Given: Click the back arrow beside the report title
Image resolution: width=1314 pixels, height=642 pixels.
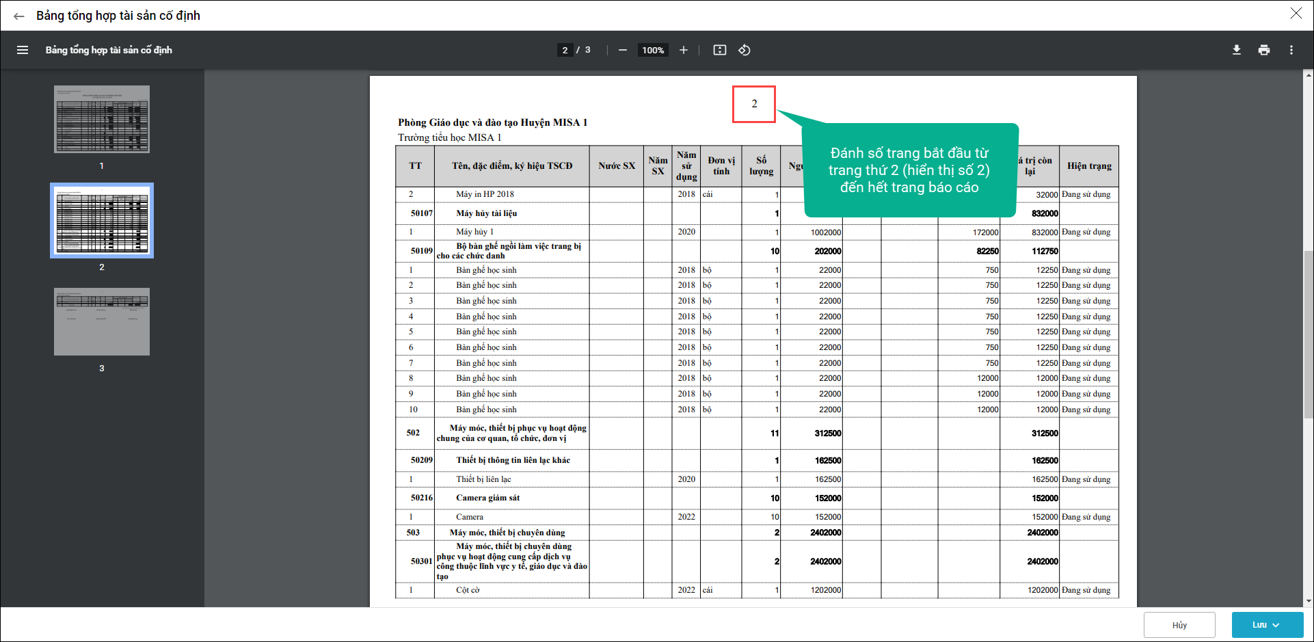Looking at the screenshot, I should coord(19,16).
